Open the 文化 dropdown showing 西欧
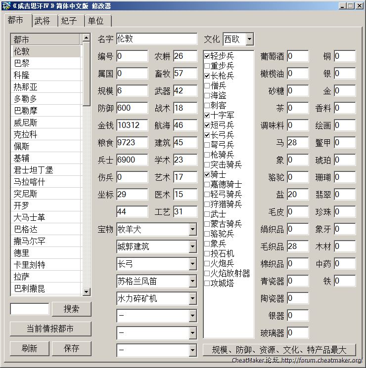 (249, 39)
